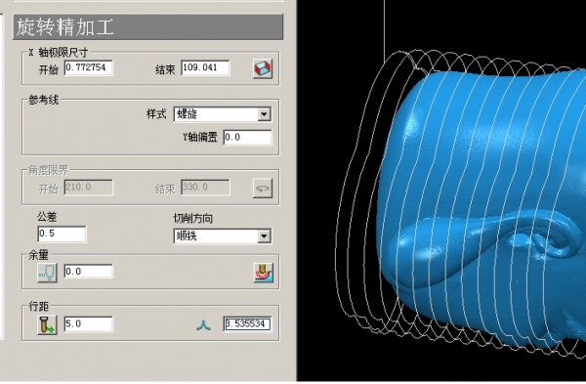Click the thickness mode icon under 余量

tap(47, 273)
